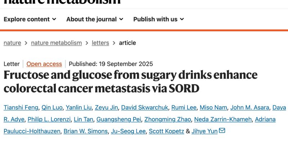Open author Tianshi Feng's details
The height and width of the screenshot is (144, 288).
coord(20,108)
